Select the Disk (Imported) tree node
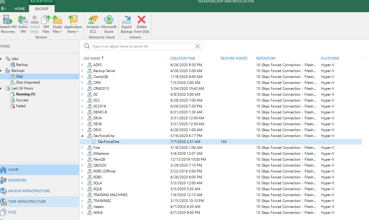 click(28, 82)
